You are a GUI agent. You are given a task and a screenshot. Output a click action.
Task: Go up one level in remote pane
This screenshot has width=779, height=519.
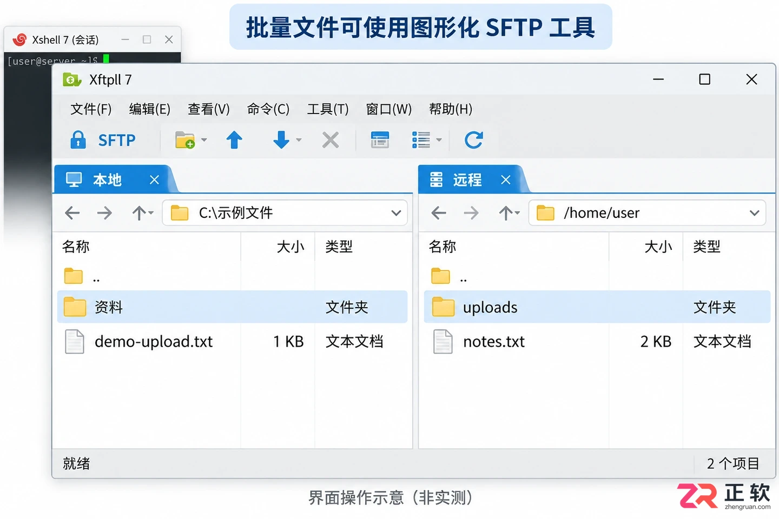[506, 213]
